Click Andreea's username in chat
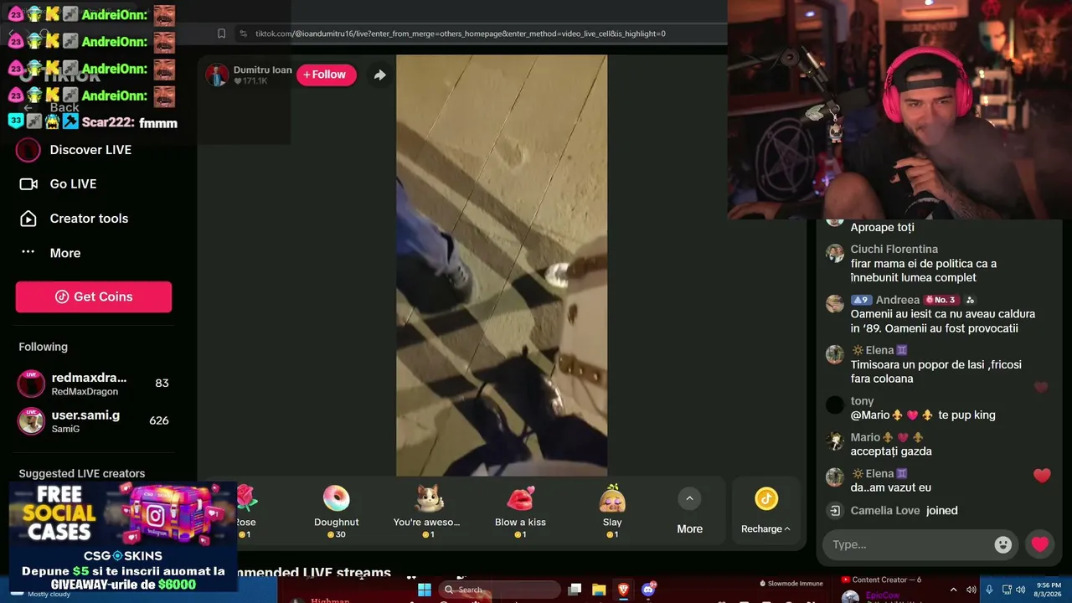 pos(898,300)
